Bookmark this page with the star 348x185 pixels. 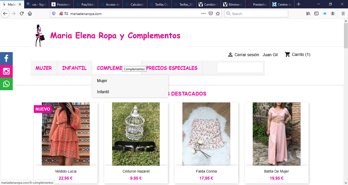tap(218, 14)
